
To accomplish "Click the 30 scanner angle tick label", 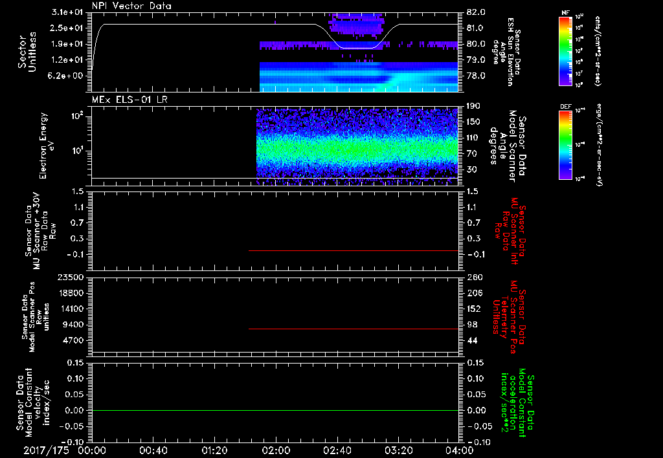I will [473, 169].
